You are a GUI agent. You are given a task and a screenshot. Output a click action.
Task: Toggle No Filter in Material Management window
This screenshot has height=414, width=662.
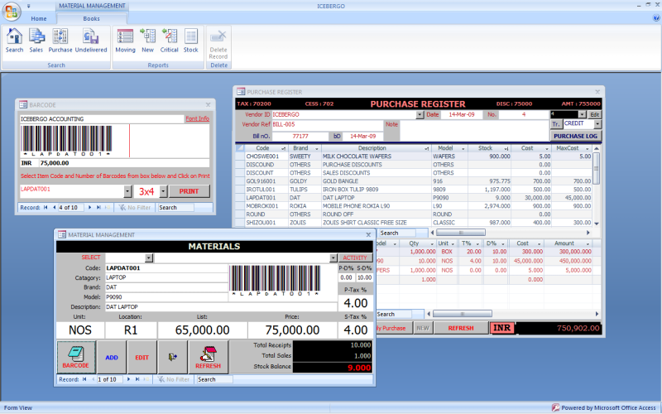click(x=174, y=379)
